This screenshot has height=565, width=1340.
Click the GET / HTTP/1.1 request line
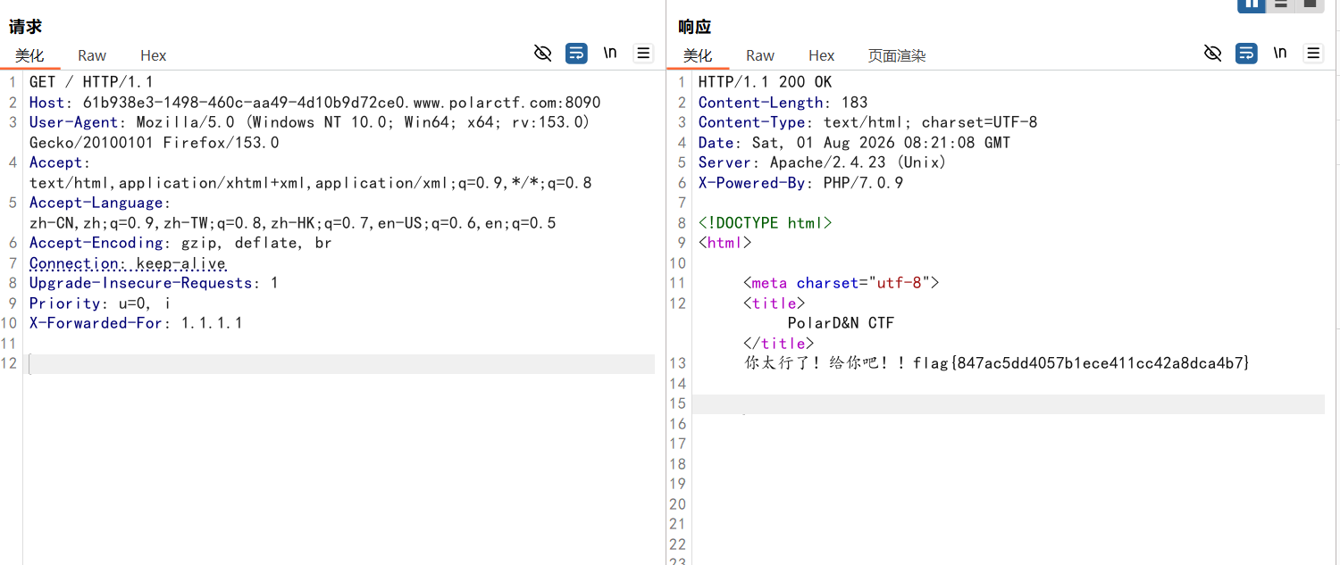click(91, 82)
